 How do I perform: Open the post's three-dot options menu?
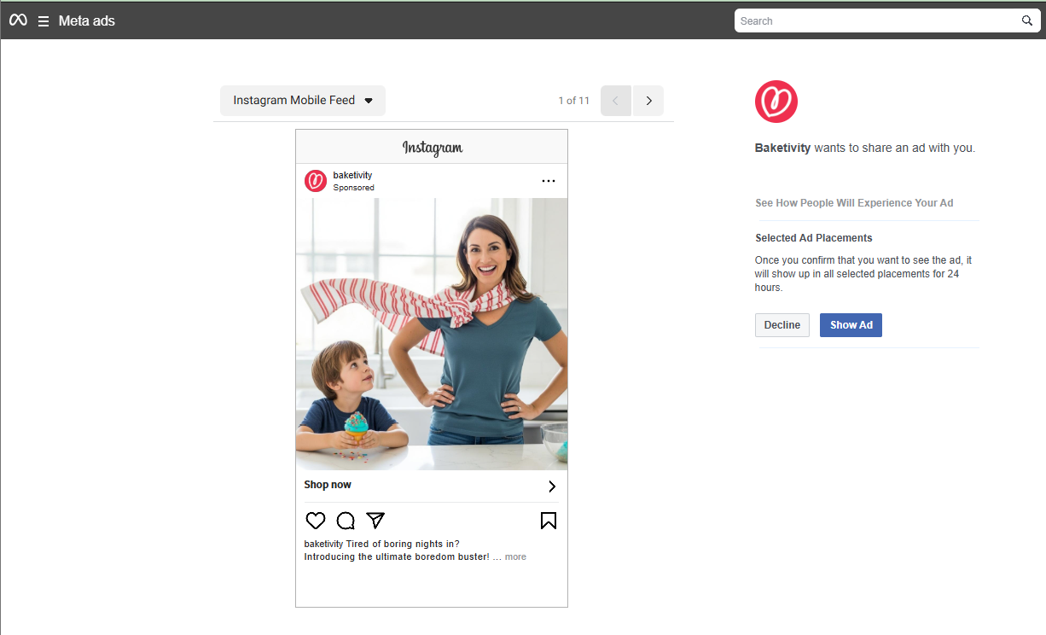point(549,181)
